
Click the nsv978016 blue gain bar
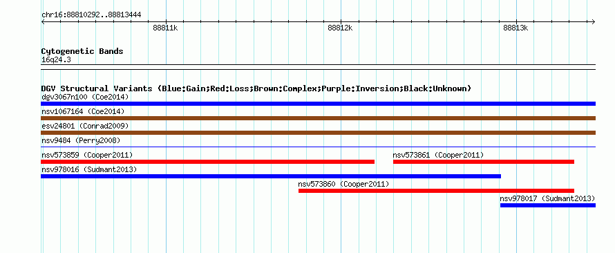coord(271,176)
